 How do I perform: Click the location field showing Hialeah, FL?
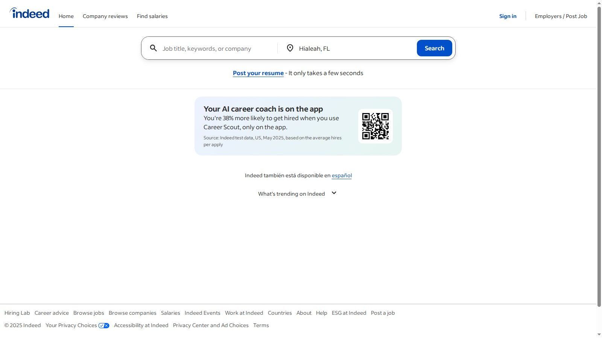coord(356,48)
